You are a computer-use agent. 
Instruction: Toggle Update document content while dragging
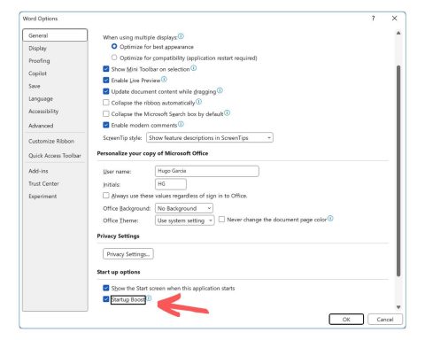106,91
